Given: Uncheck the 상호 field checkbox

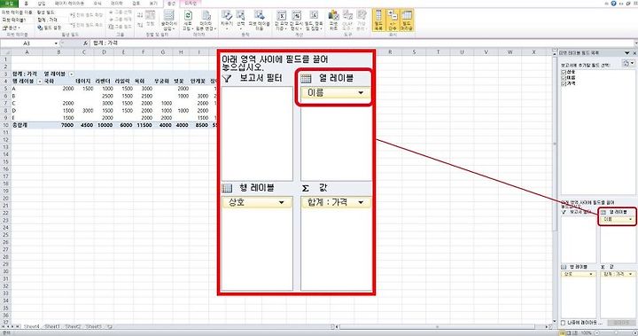Looking at the screenshot, I should (x=564, y=72).
